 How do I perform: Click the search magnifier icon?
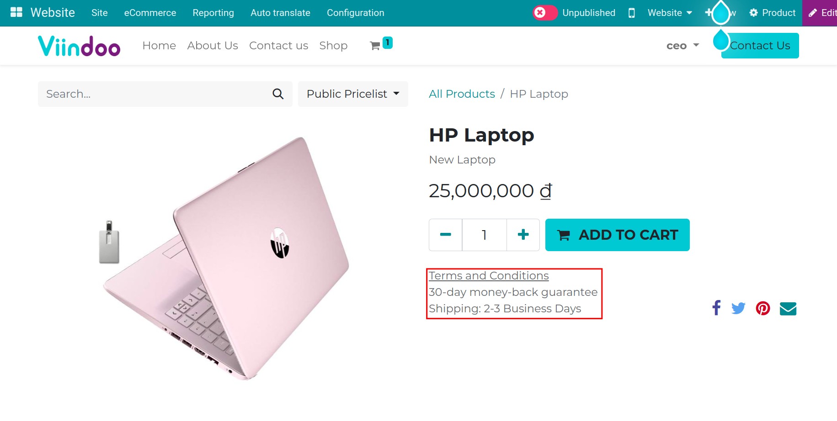pos(278,94)
